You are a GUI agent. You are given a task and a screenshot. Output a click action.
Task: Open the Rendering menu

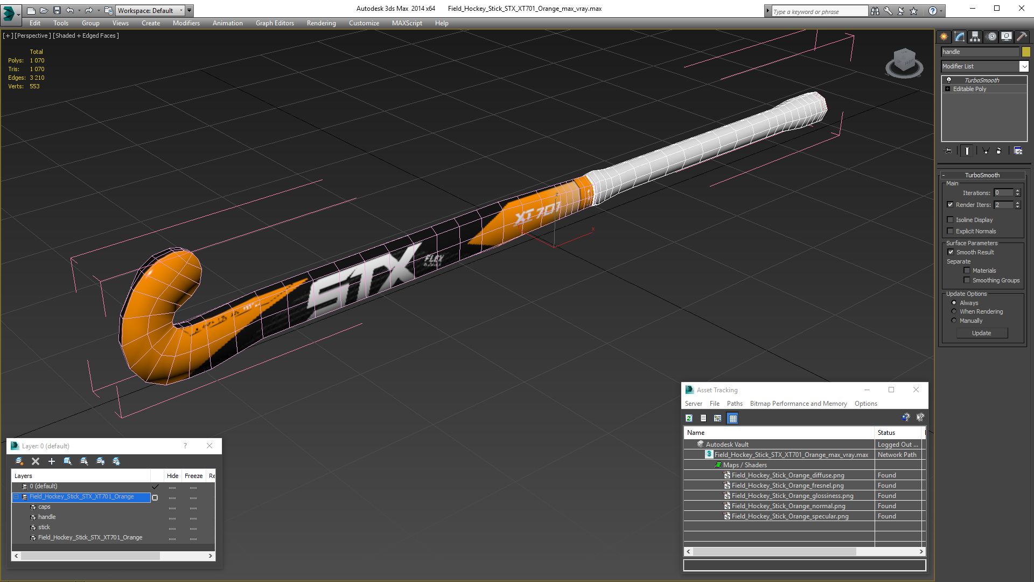(x=322, y=23)
